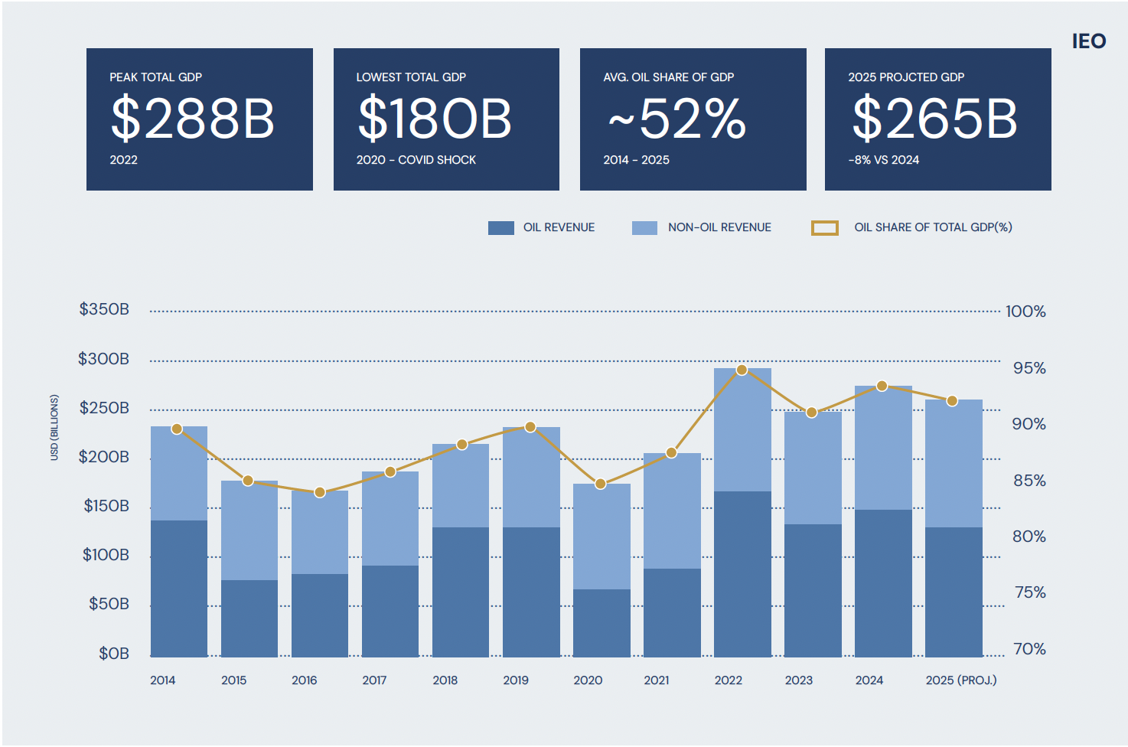This screenshot has height=747, width=1128.
Task: Click the 2020 oil revenue bar segment
Action: tap(601, 623)
